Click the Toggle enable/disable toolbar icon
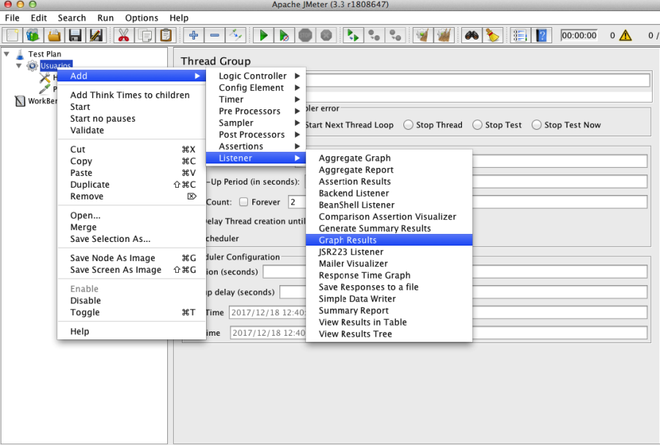This screenshot has height=445, width=660. coord(235,35)
